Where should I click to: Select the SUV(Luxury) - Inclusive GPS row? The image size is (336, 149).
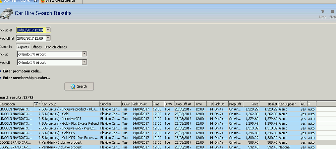tap(158, 119)
